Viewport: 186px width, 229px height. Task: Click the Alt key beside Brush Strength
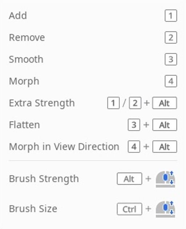pos(129,179)
